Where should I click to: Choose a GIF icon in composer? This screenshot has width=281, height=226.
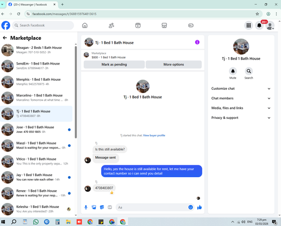[x=110, y=207]
